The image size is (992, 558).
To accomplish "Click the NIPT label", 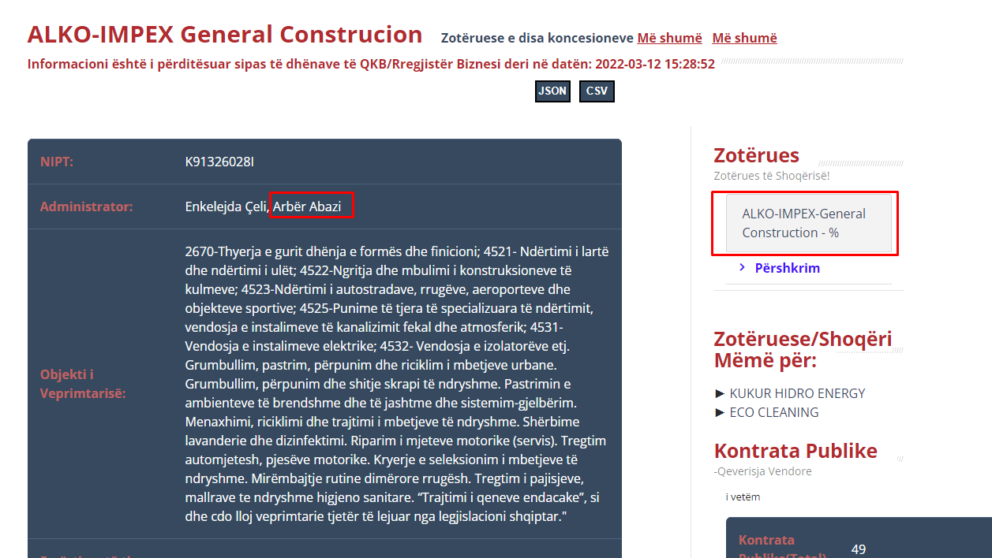I will pyautogui.click(x=57, y=162).
